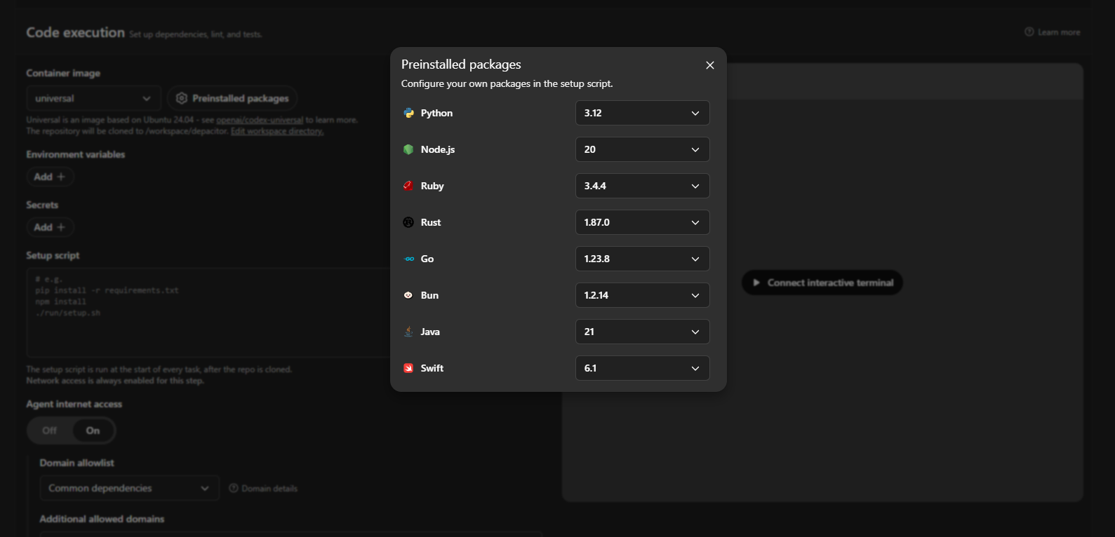Click Connect interactive terminal button
Viewport: 1115px width, 537px height.
coord(822,283)
